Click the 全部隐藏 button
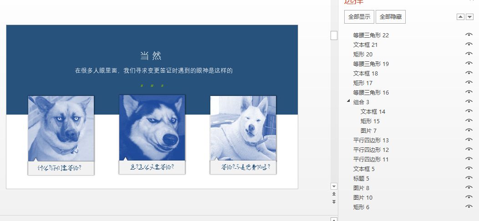 coord(390,16)
